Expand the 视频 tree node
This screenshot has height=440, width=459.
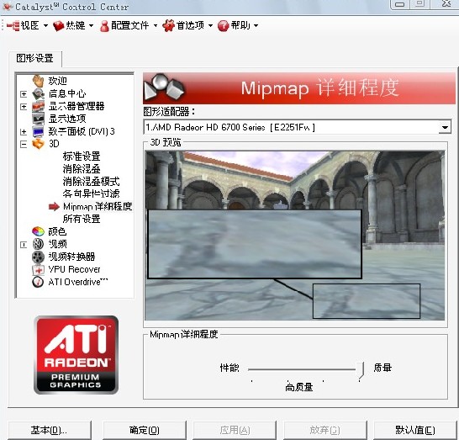pos(24,245)
